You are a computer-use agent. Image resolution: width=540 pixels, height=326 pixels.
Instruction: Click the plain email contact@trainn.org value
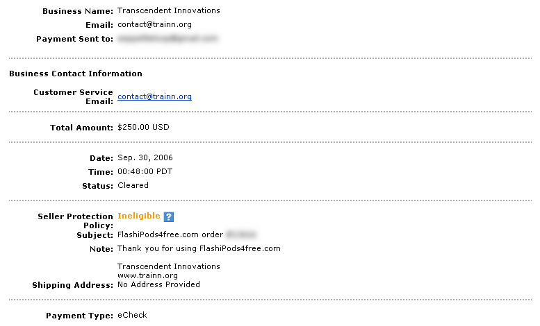point(154,24)
